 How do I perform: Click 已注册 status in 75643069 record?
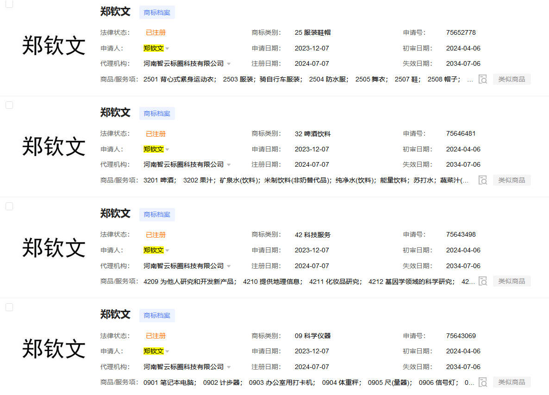tap(156, 336)
